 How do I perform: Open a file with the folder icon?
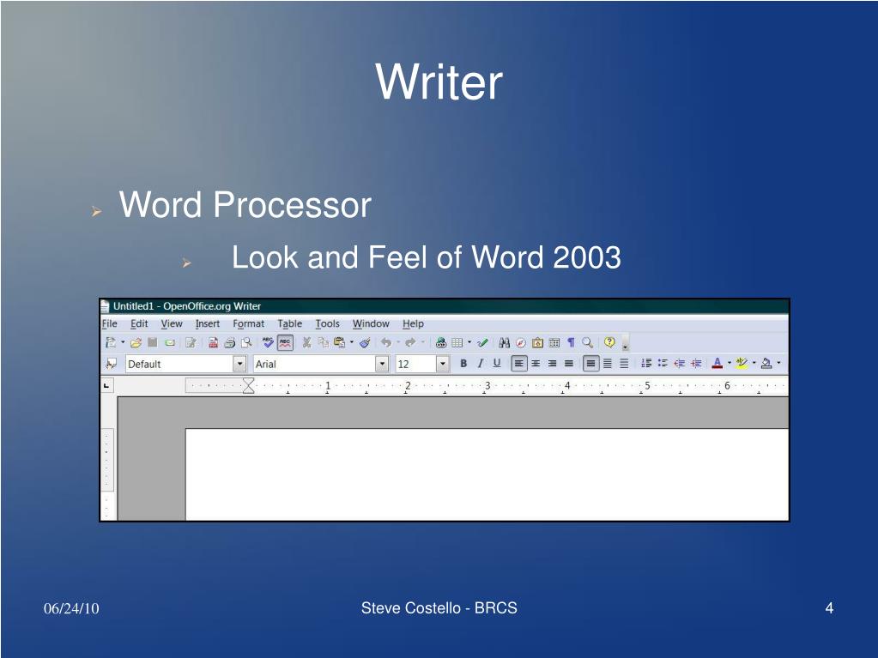pos(136,342)
